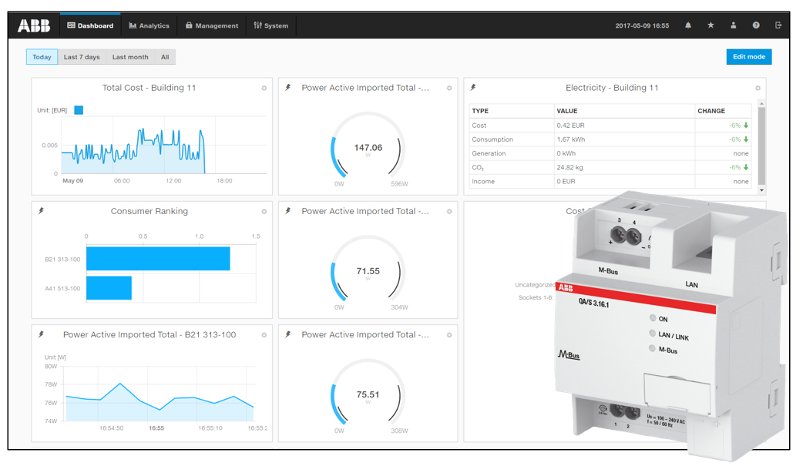Click the 24.82 kg CO2 value
This screenshot has width=803, height=466.
pyautogui.click(x=569, y=167)
